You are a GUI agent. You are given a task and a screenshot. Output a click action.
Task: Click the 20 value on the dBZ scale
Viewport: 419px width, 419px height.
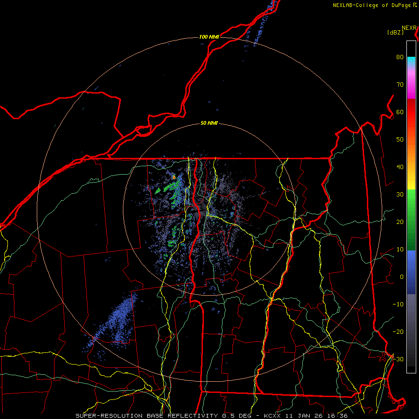[400, 222]
